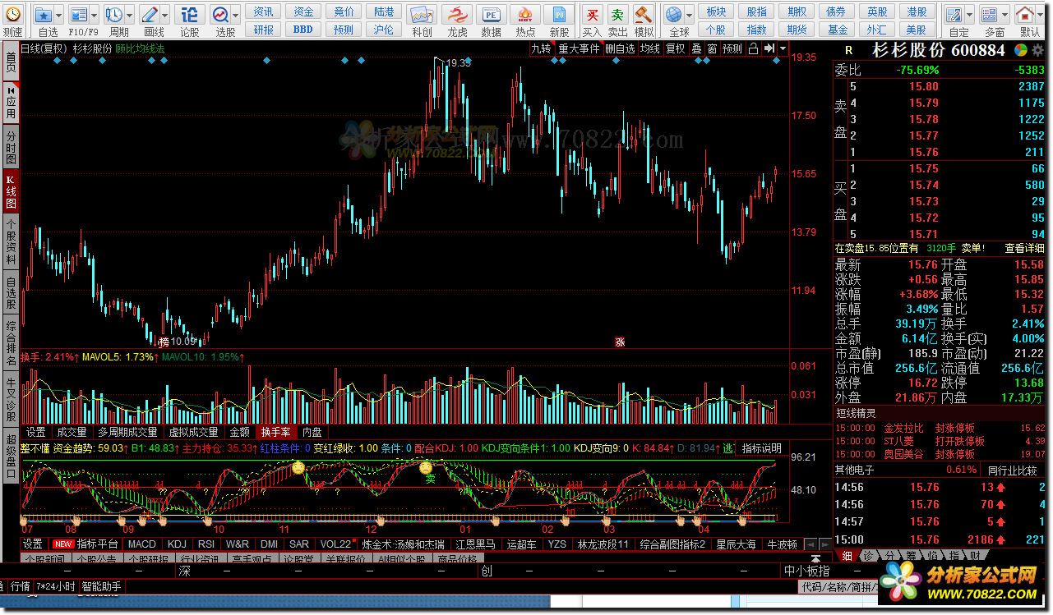Click the 新股 IPO icon
Screen dimensions: 1053x615
[x=559, y=15]
